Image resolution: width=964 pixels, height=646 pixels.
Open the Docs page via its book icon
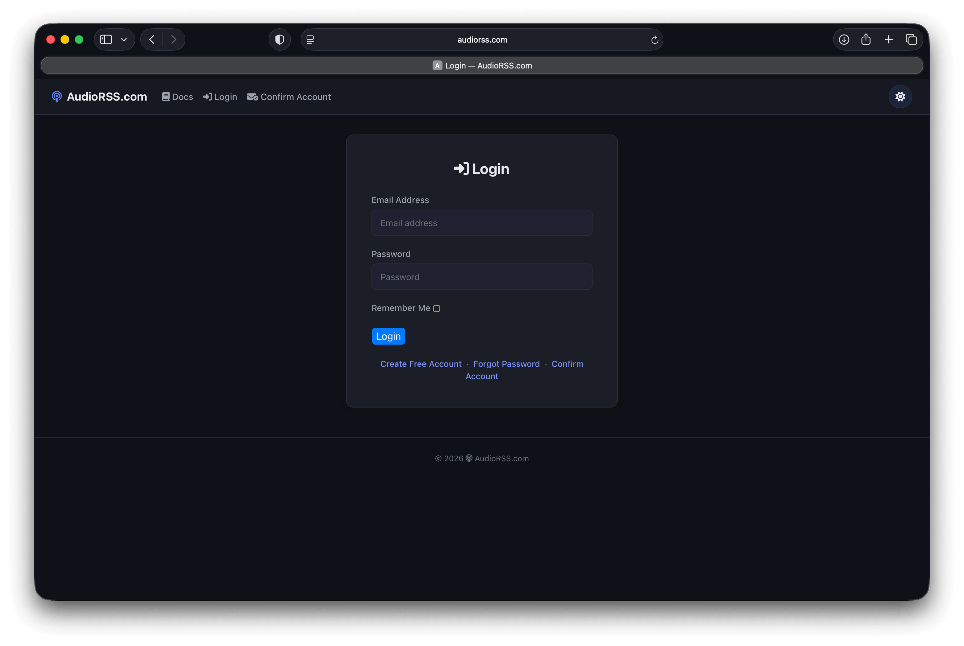(166, 96)
